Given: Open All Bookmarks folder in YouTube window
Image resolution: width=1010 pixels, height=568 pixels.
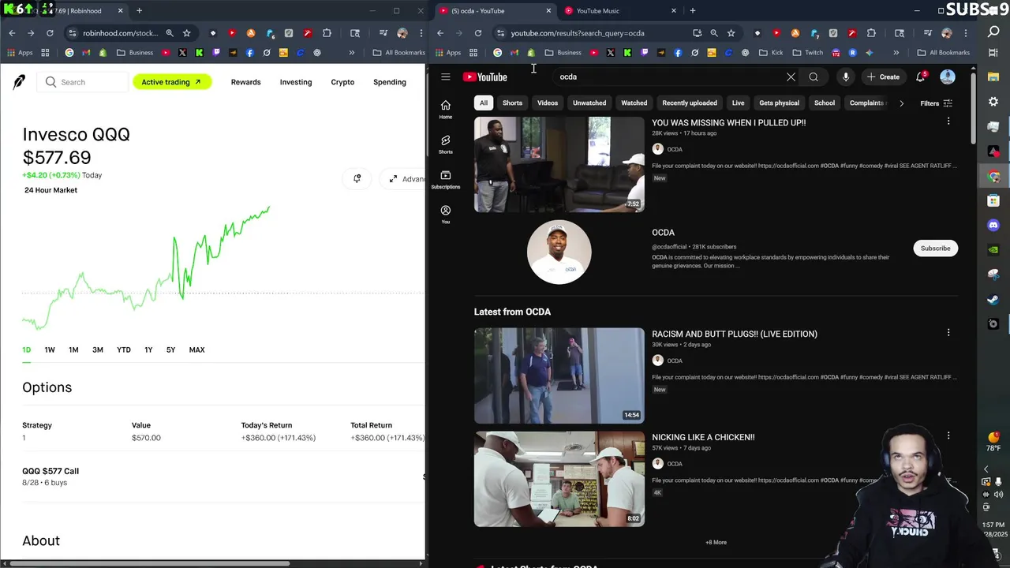Looking at the screenshot, I should pyautogui.click(x=943, y=53).
